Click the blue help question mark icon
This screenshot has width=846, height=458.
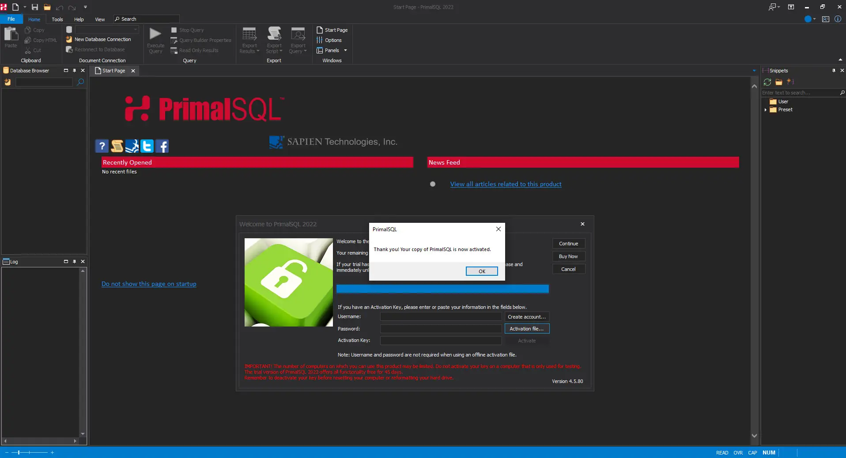[x=102, y=146]
